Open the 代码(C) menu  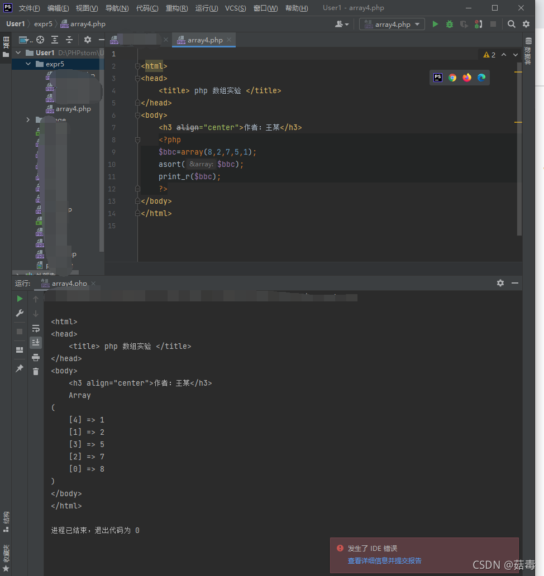tap(147, 8)
